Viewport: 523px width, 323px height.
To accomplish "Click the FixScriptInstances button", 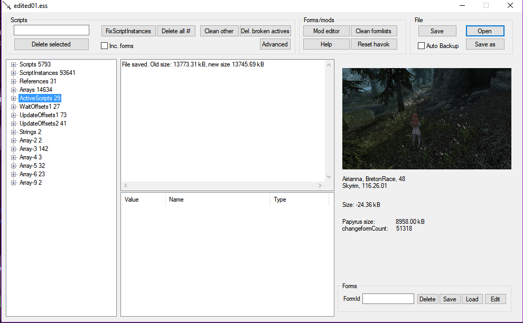I will [128, 31].
